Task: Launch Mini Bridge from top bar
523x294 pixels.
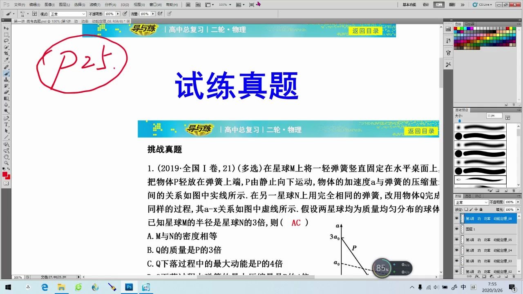Action: 198,5
